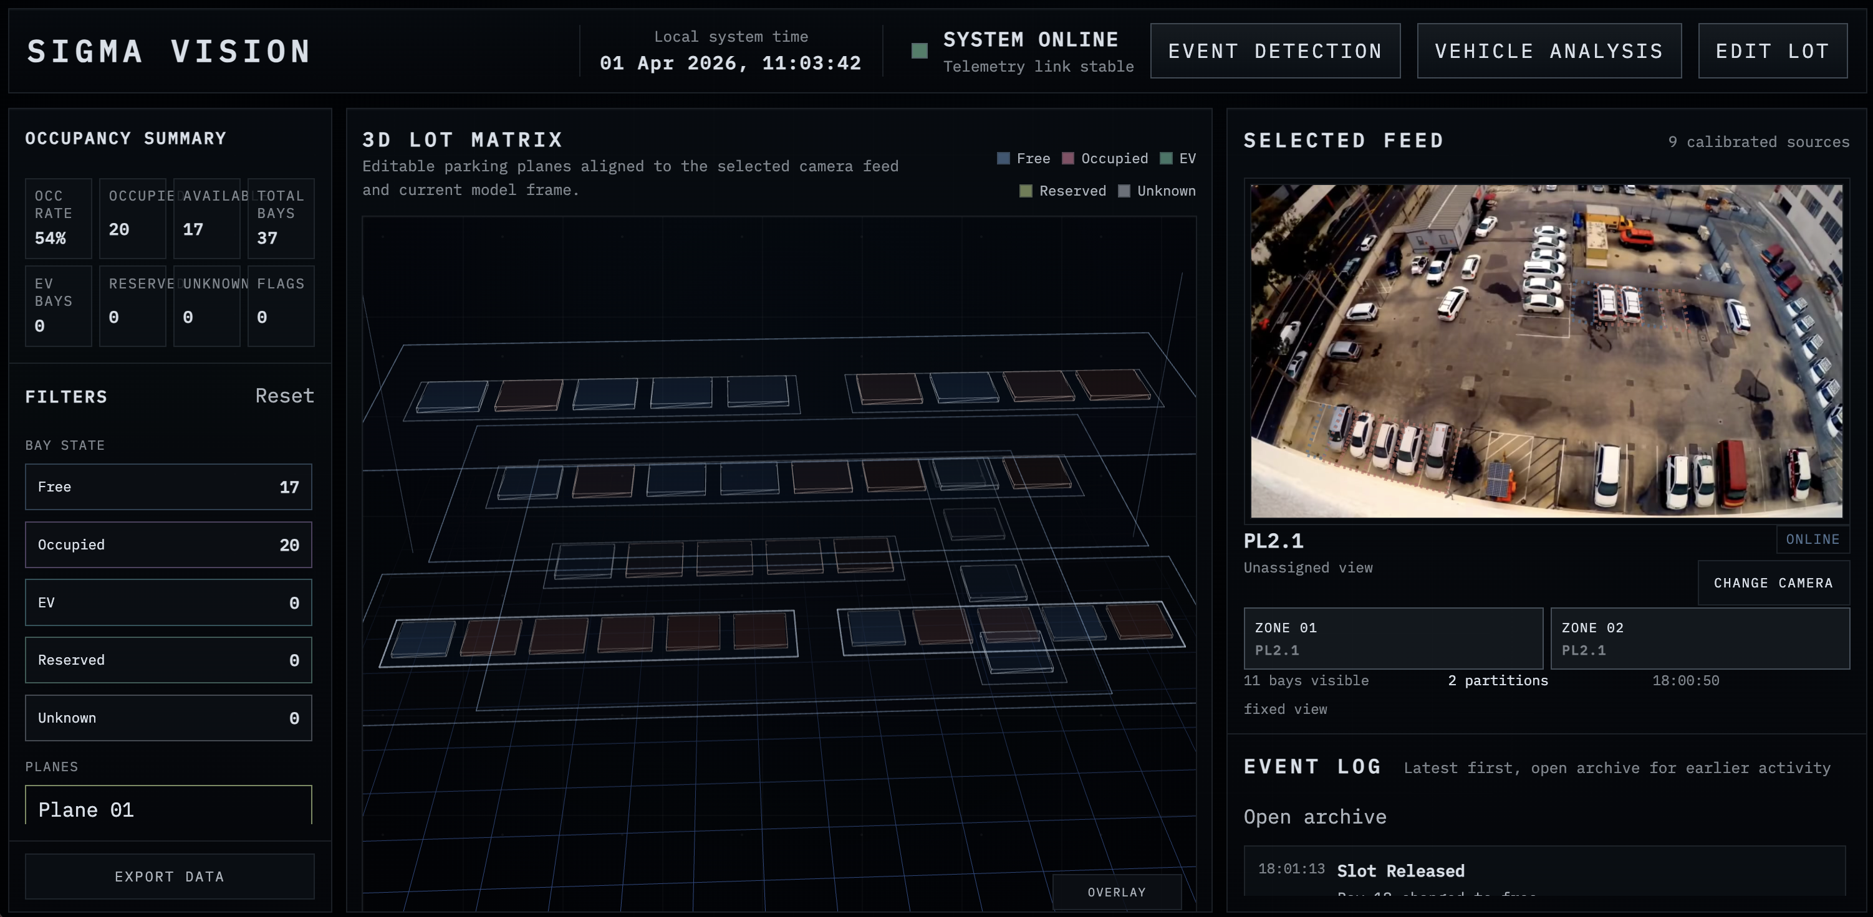
Task: Click the Unknown legend color swatch
Action: click(x=1125, y=191)
